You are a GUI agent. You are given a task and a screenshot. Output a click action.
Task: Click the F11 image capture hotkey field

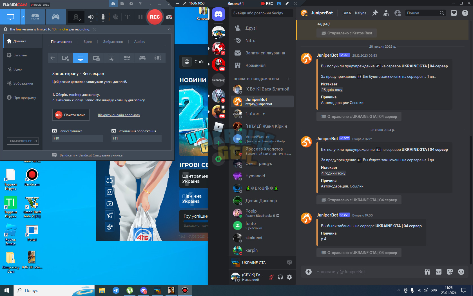[x=137, y=138]
